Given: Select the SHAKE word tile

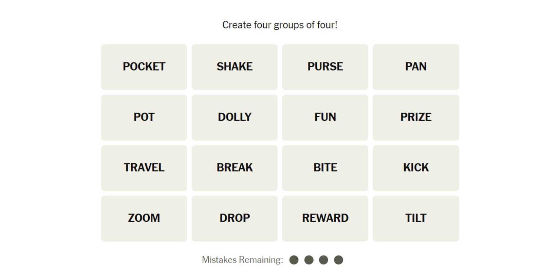Looking at the screenshot, I should (x=235, y=67).
